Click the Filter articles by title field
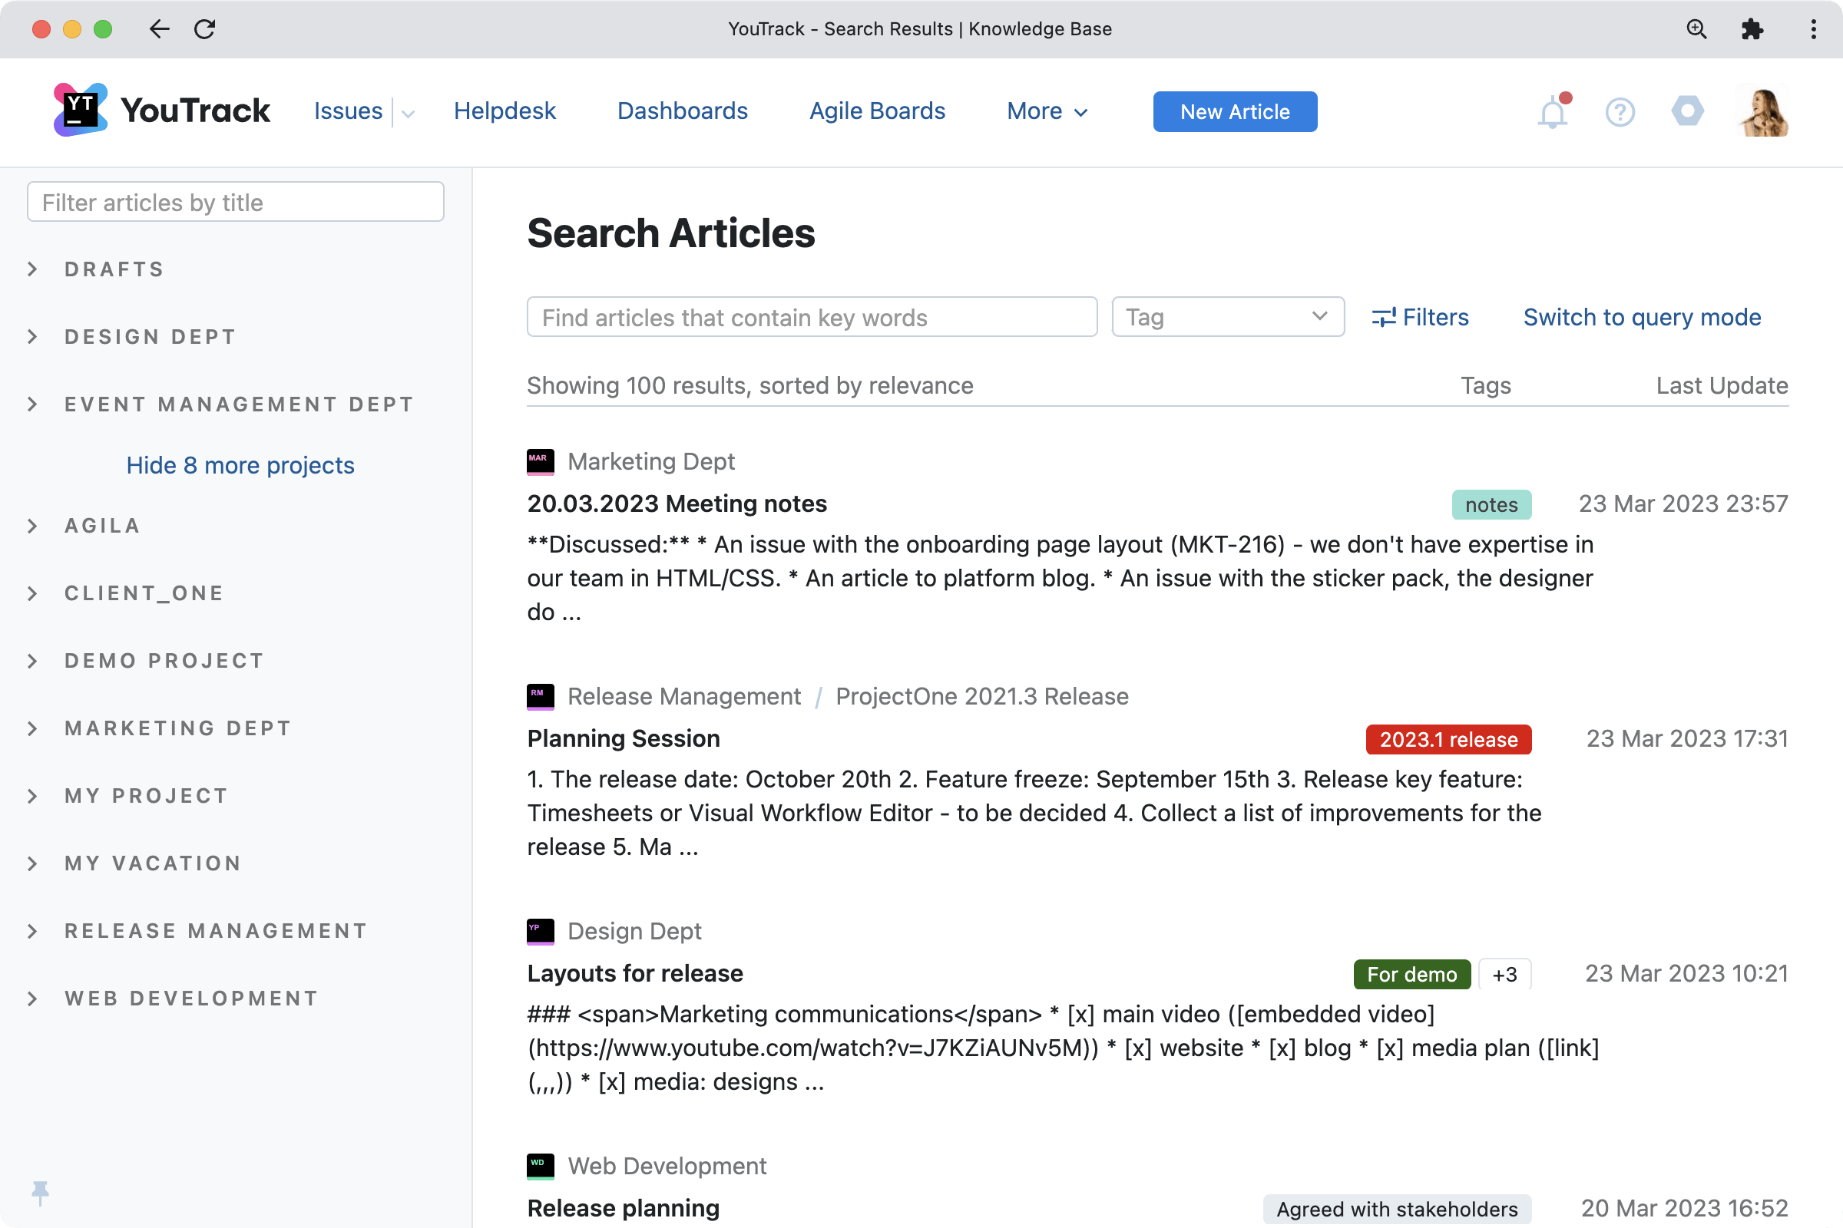Image resolution: width=1843 pixels, height=1228 pixels. point(235,202)
